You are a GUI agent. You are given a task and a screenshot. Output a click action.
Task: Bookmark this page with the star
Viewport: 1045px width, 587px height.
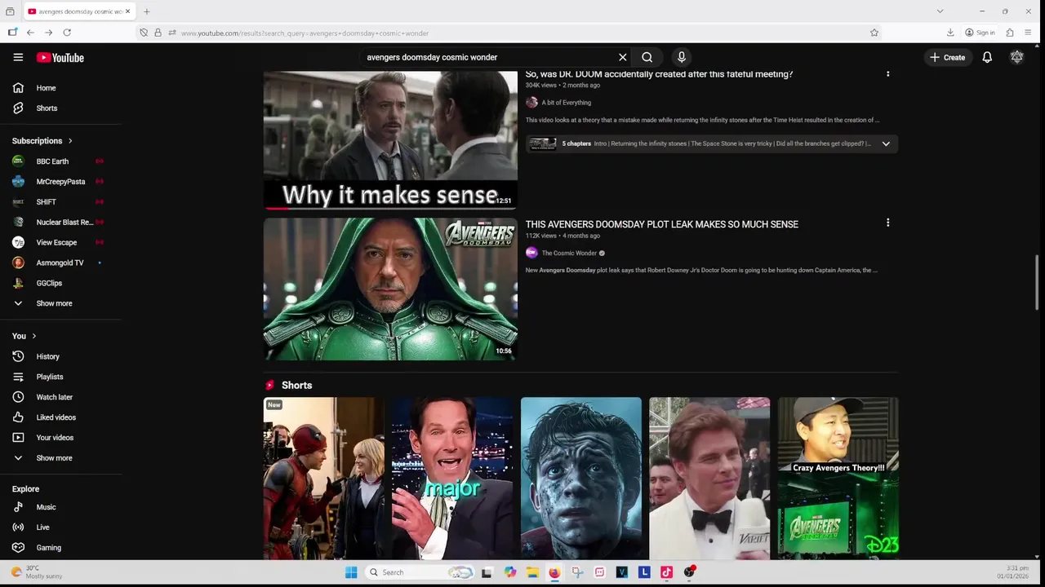(874, 33)
